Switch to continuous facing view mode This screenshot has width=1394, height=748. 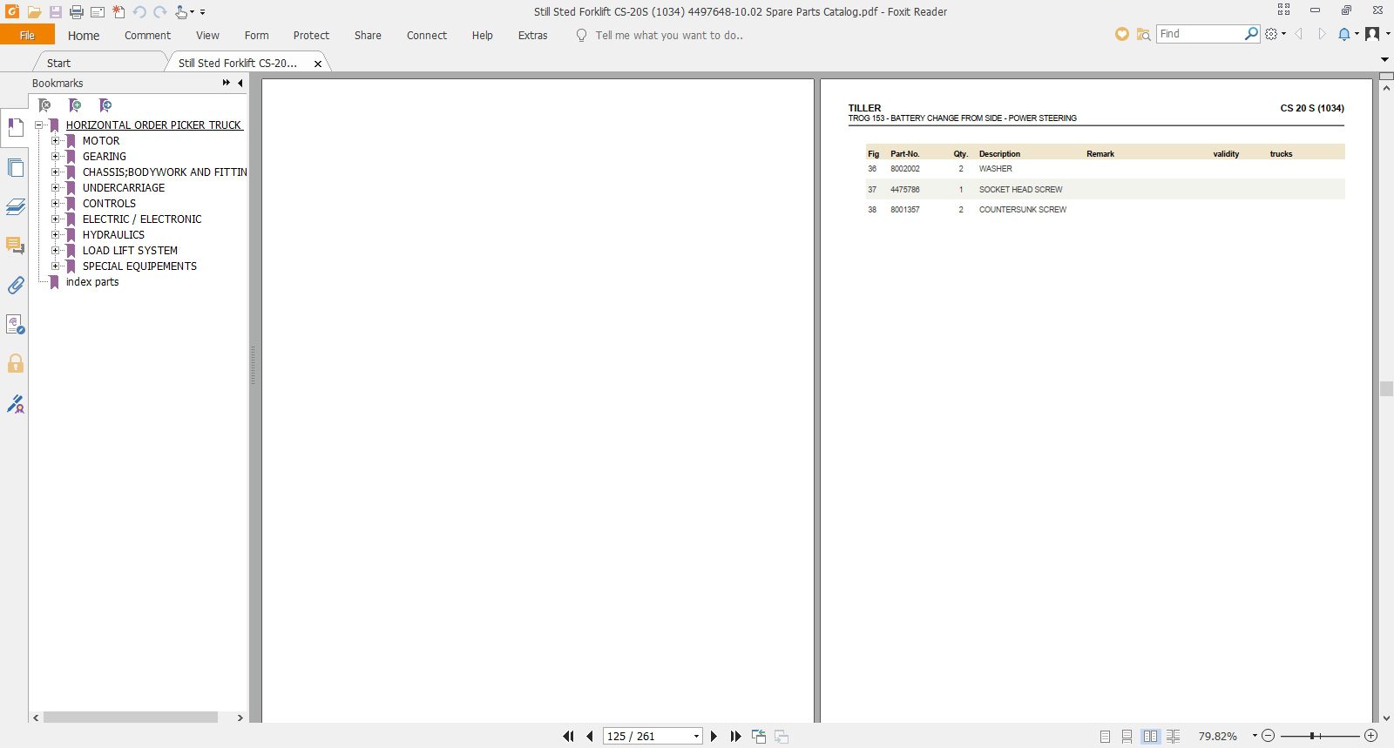pos(1173,737)
